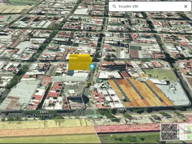Click the street label Peron, Juan Domingo, Tte. General
The height and width of the screenshot is (144, 192).
click(44, 115)
